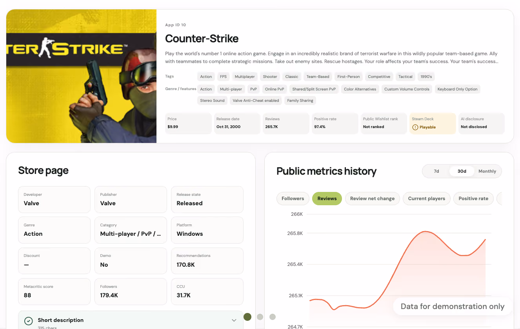The height and width of the screenshot is (329, 520).
Task: Click the Stereo Sound feature chip
Action: (212, 101)
